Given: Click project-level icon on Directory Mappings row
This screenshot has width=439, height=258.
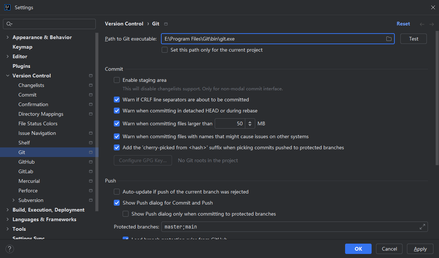Looking at the screenshot, I should [91, 114].
